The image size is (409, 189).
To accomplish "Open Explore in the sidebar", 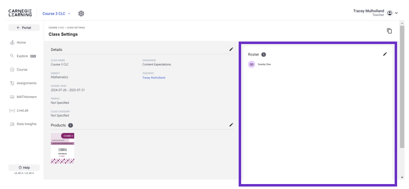I will click(23, 56).
